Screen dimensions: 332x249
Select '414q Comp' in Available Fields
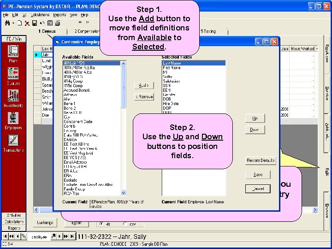point(92,81)
